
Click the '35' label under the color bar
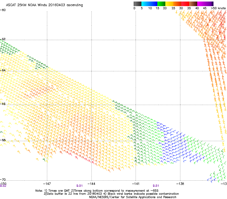189,8
